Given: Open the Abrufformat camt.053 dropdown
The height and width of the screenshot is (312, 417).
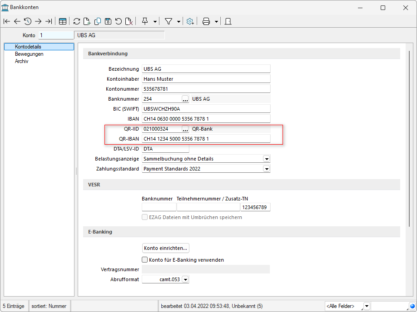Looking at the screenshot, I should (185, 280).
